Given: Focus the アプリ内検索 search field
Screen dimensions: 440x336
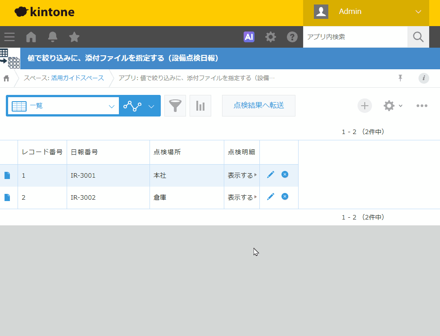Looking at the screenshot, I should tap(355, 37).
